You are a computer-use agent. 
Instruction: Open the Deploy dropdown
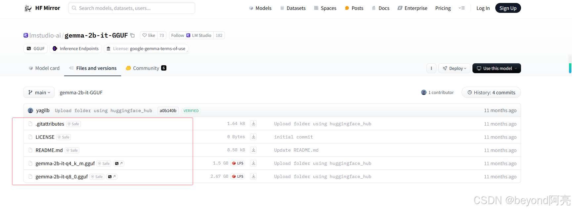[455, 68]
